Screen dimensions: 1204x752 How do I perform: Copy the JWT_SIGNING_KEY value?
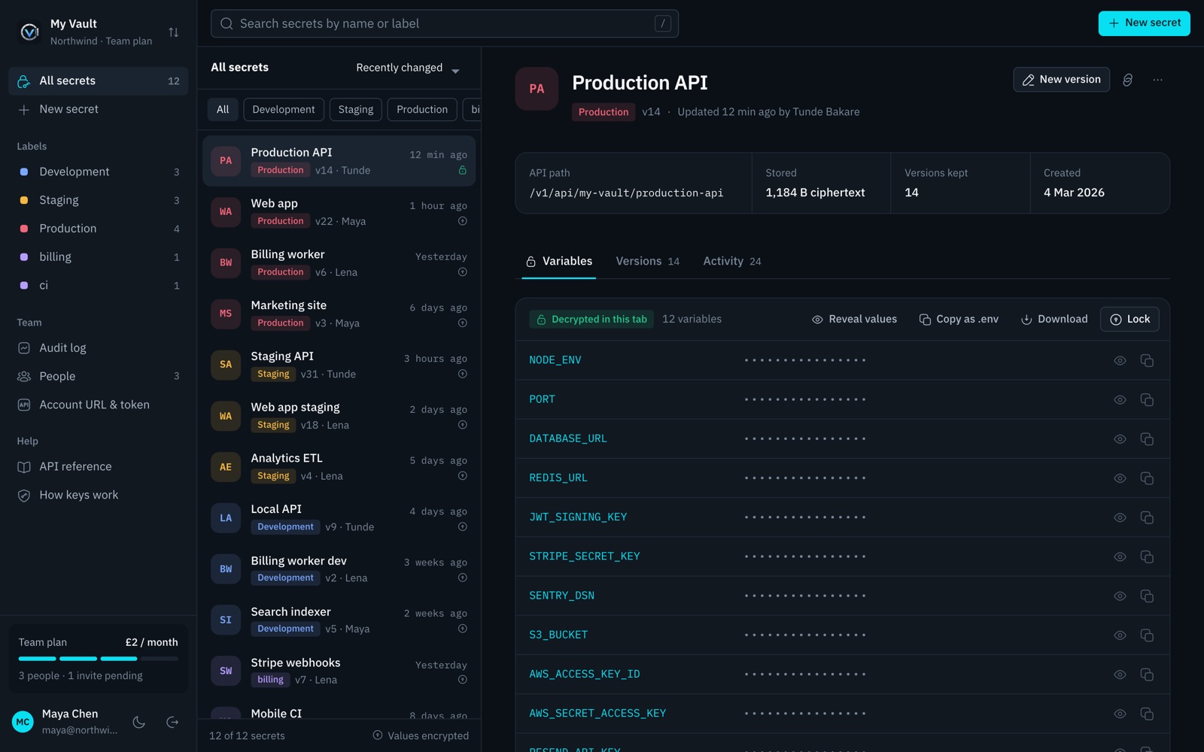1147,517
